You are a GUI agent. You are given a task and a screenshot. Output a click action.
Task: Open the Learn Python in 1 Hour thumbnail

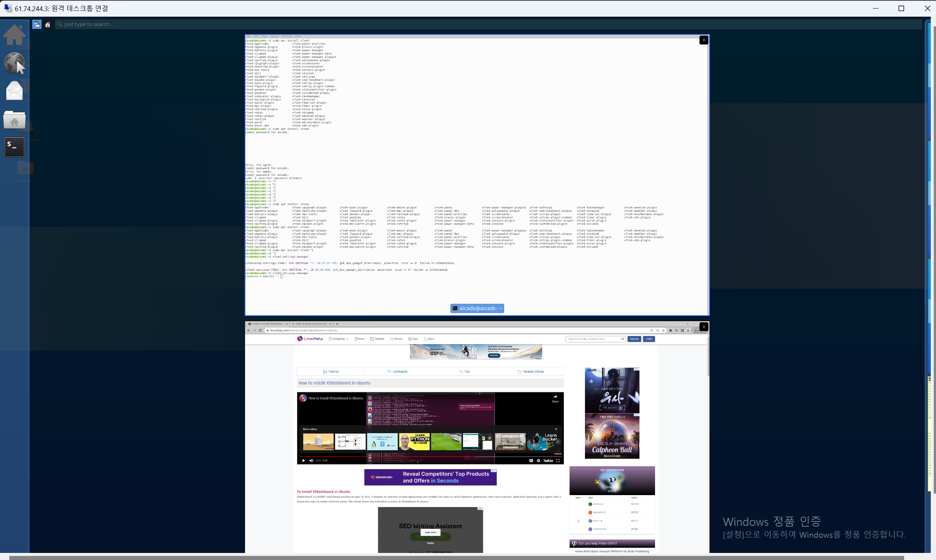tap(414, 442)
